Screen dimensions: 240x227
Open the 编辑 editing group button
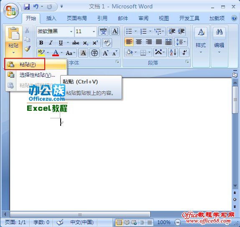click(219, 47)
